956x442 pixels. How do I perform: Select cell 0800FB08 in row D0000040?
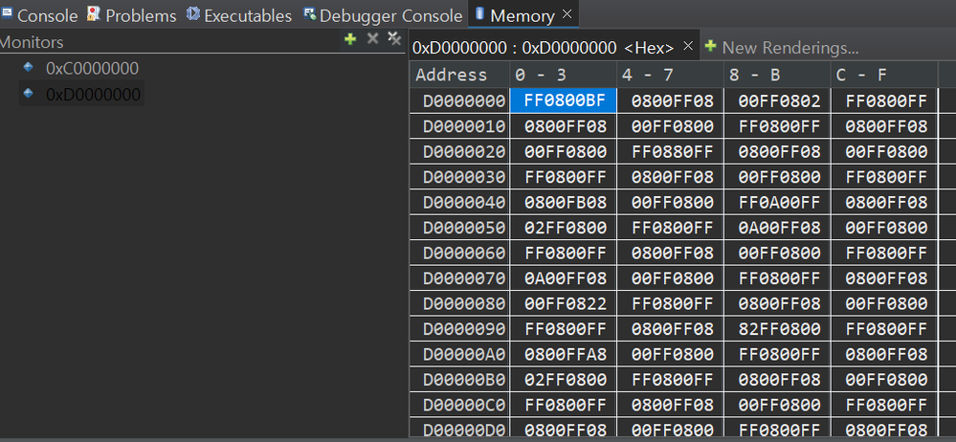click(x=564, y=202)
